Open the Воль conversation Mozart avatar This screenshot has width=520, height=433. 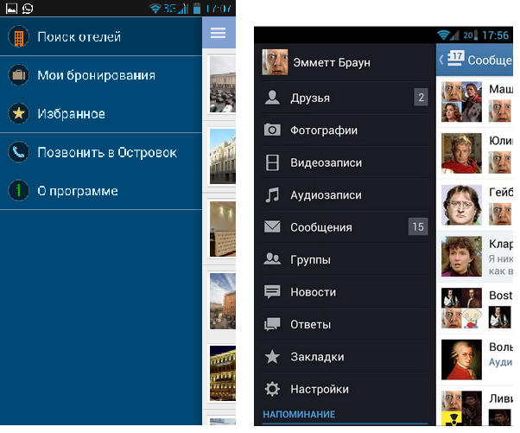tap(461, 360)
